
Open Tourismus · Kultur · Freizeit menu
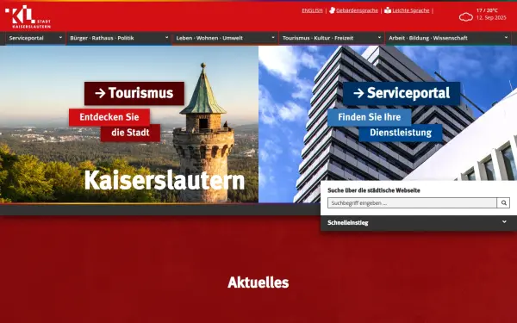pyautogui.click(x=318, y=38)
